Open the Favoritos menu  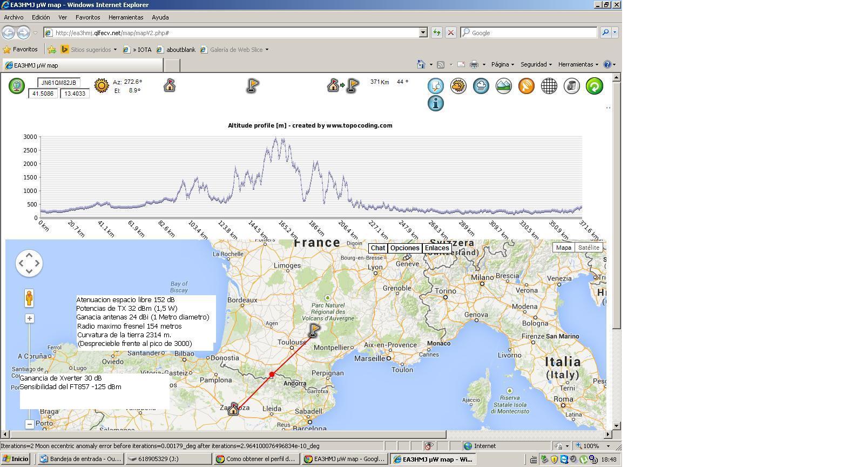click(87, 17)
